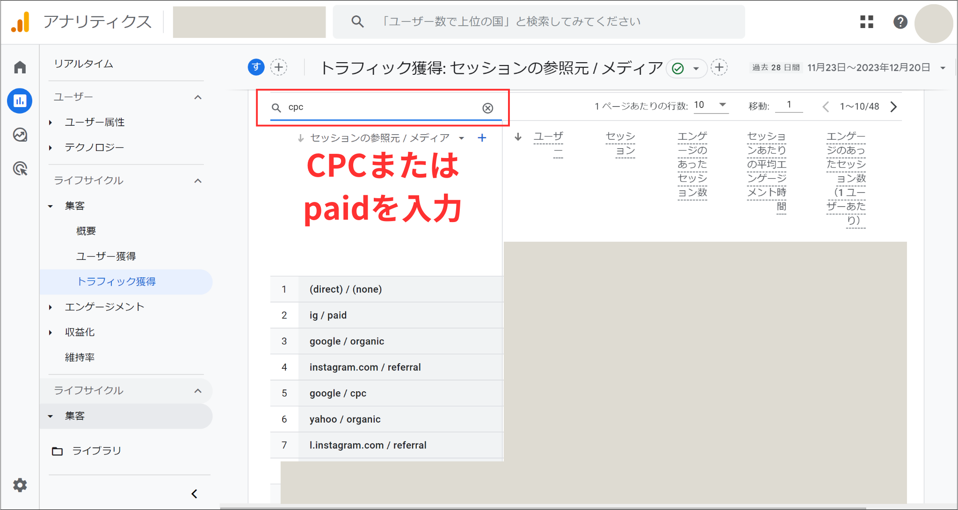Clear the cpc search text
This screenshot has height=510, width=958.
point(487,108)
